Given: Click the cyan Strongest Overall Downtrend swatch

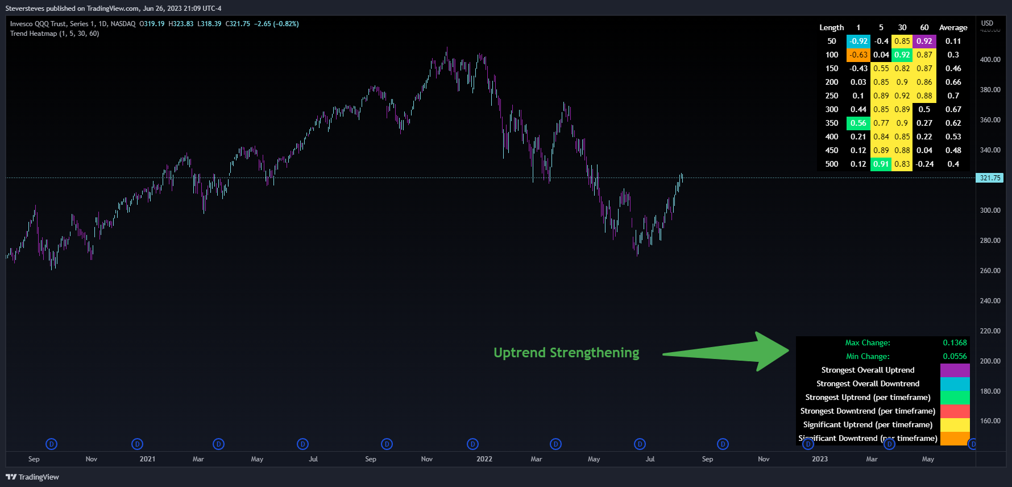Looking at the screenshot, I should (x=955, y=383).
